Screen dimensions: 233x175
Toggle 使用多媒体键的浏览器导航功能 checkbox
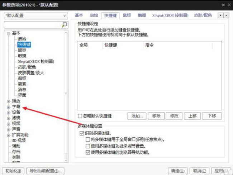coord(88,152)
